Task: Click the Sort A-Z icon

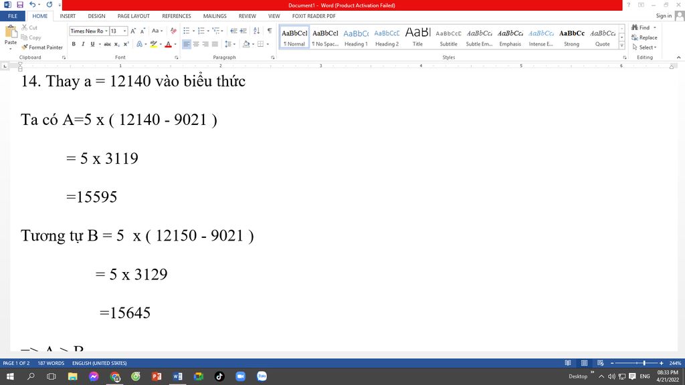Action: point(256,31)
